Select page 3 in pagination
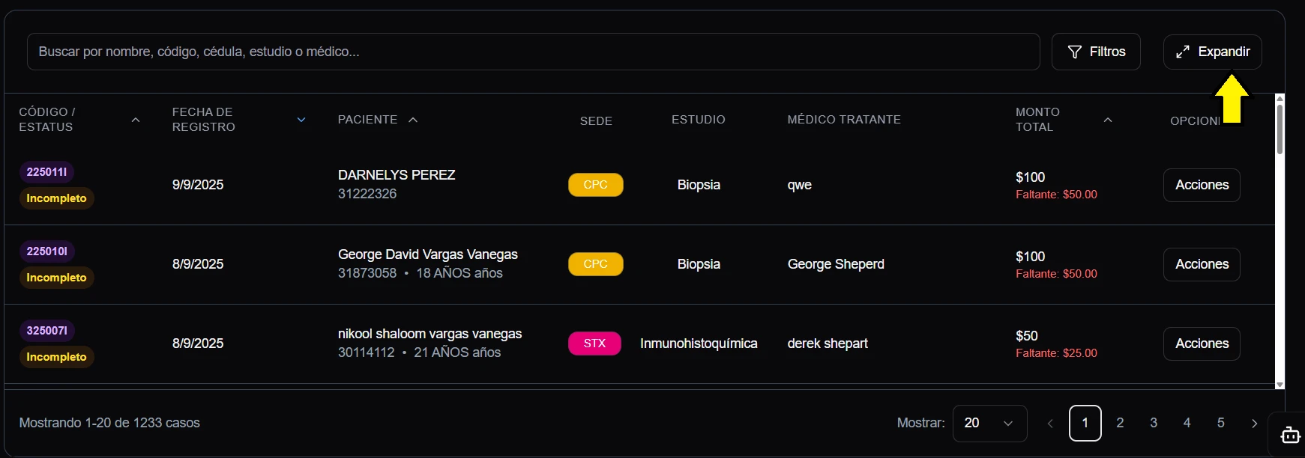Image resolution: width=1305 pixels, height=458 pixels. pyautogui.click(x=1154, y=424)
